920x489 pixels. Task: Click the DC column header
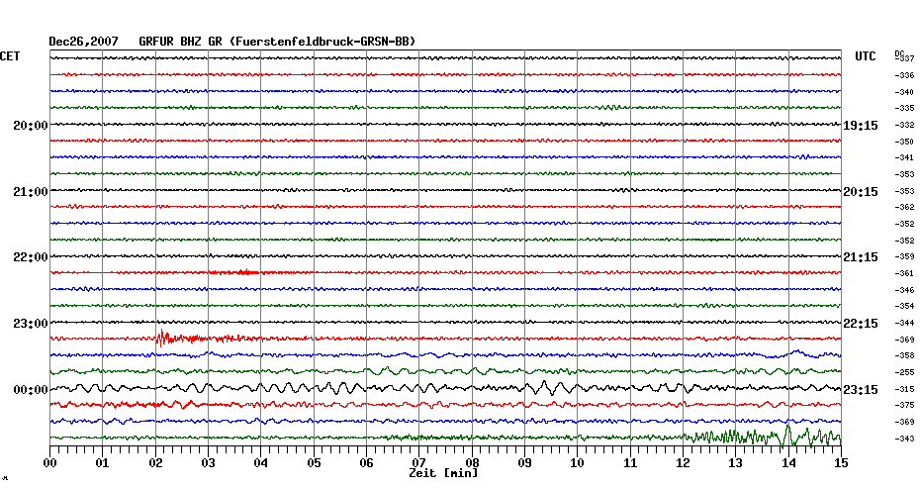pos(898,53)
